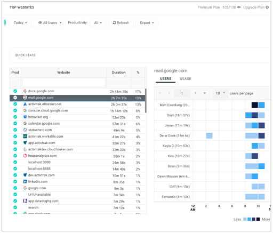The width and height of the screenshot is (273, 233).
Task: Go to first page of users
Action: tap(159, 93)
